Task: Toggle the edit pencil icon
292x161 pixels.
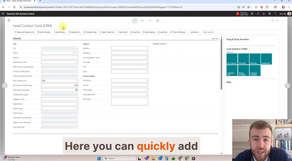Action: [135, 21]
